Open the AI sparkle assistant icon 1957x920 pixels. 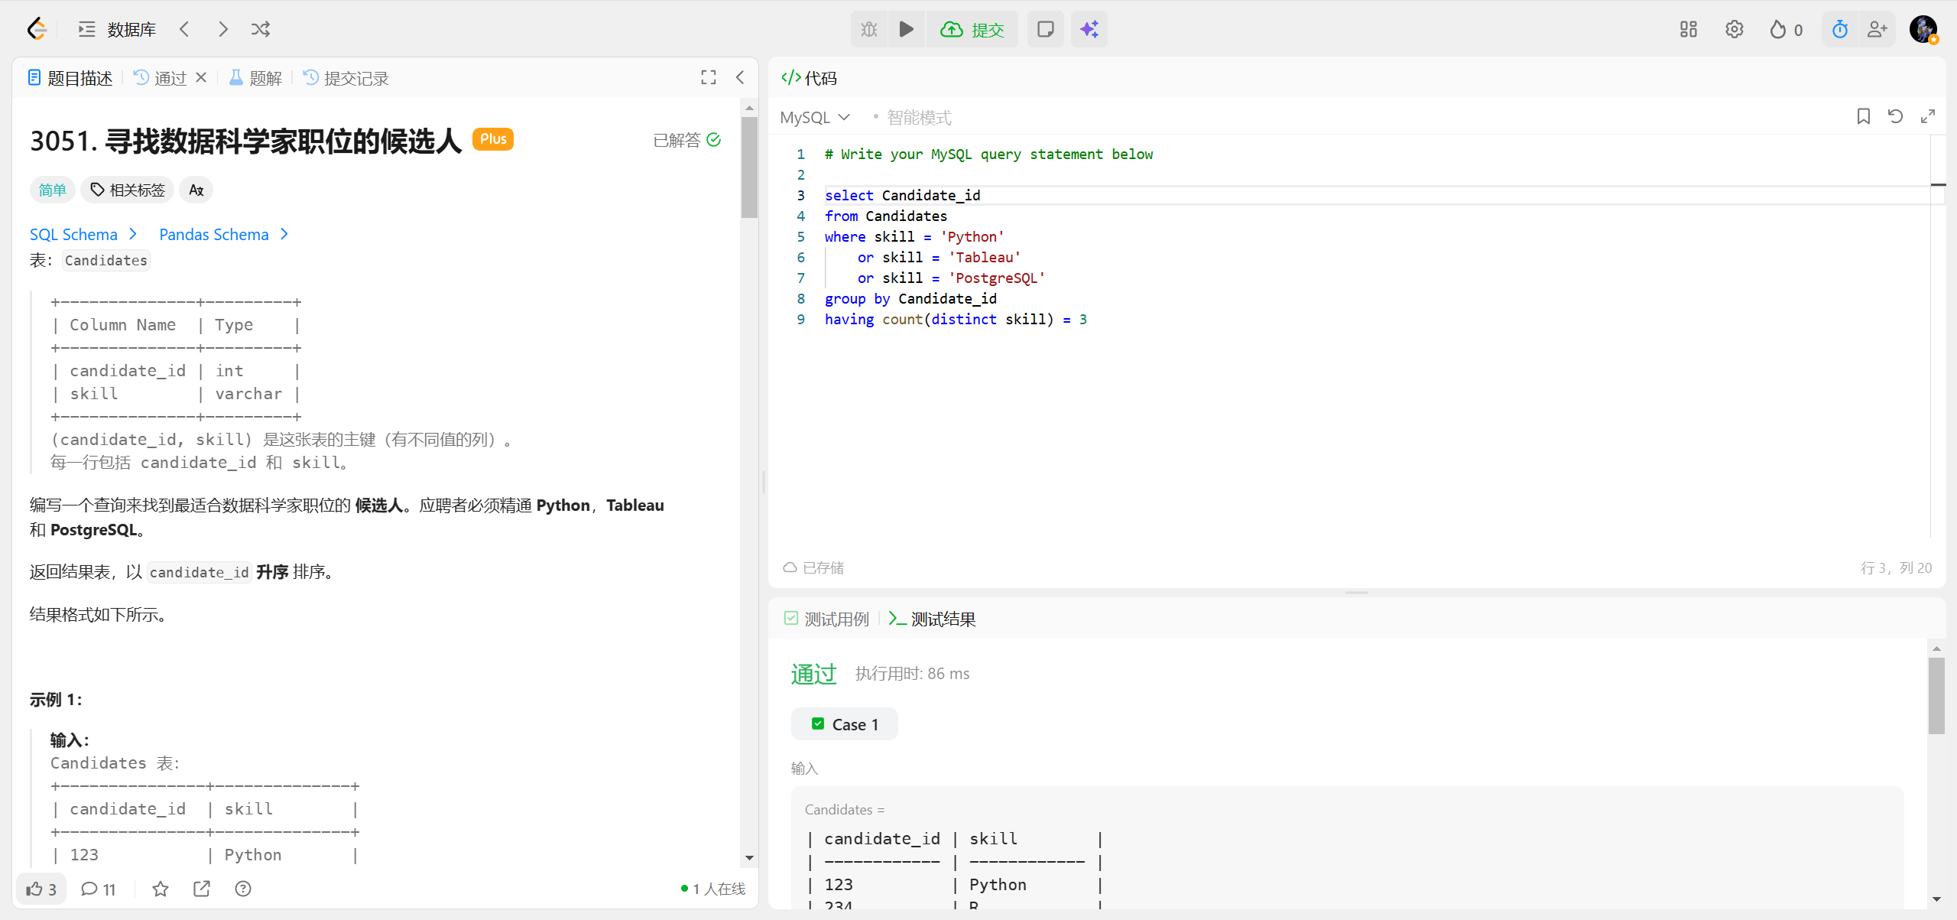(x=1089, y=29)
